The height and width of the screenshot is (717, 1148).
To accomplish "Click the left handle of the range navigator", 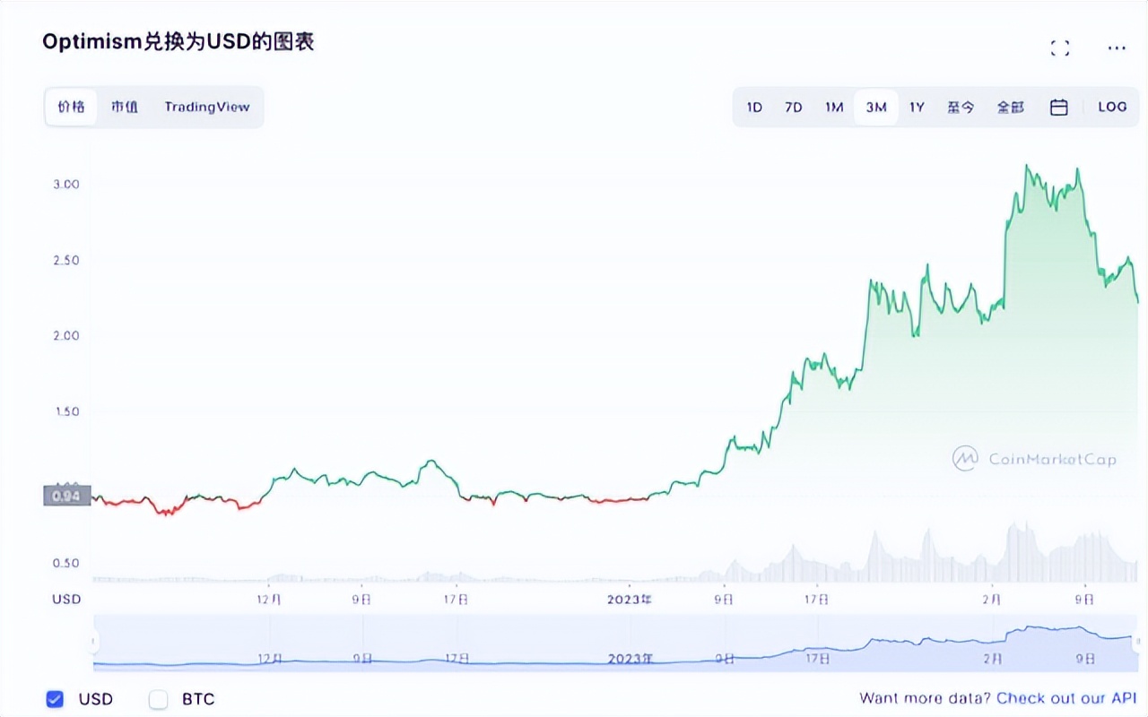I will tap(93, 642).
